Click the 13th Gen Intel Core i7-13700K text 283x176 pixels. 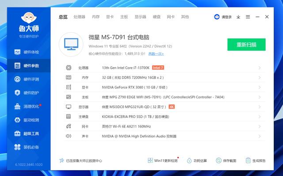point(126,68)
